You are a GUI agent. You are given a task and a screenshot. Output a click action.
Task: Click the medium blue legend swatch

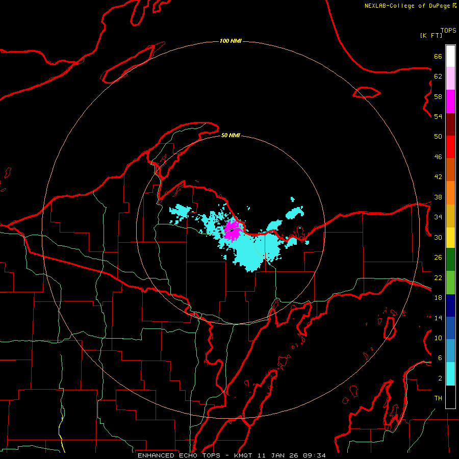[450, 328]
